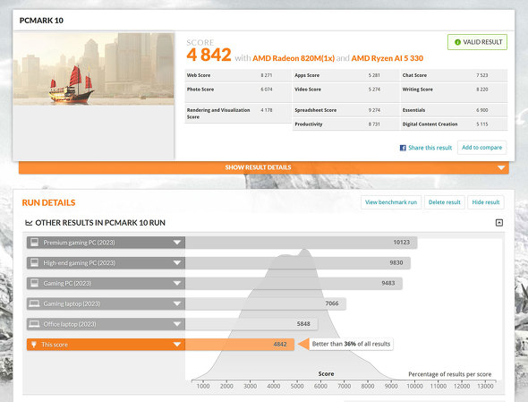528x402 pixels.
Task: Click the Hide result button
Action: pos(486,202)
